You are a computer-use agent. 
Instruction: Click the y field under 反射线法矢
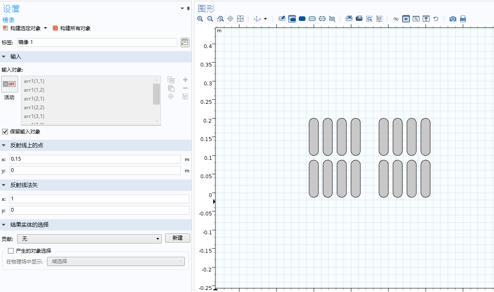click(99, 210)
